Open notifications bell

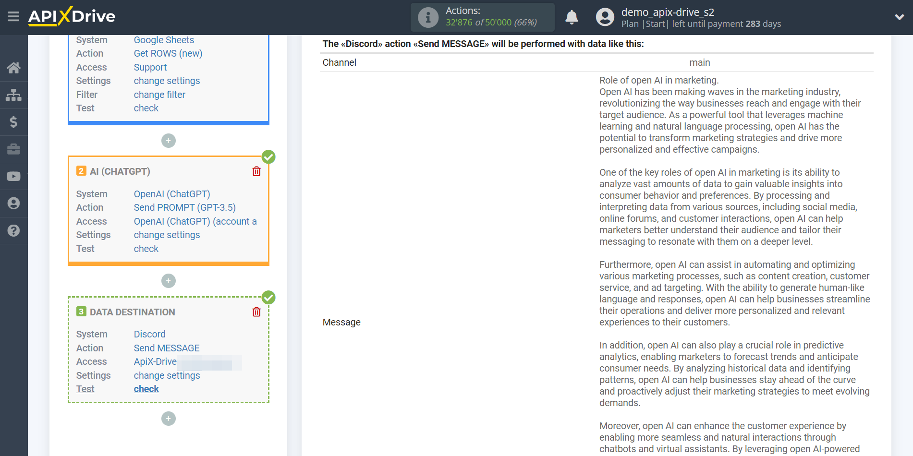click(572, 17)
